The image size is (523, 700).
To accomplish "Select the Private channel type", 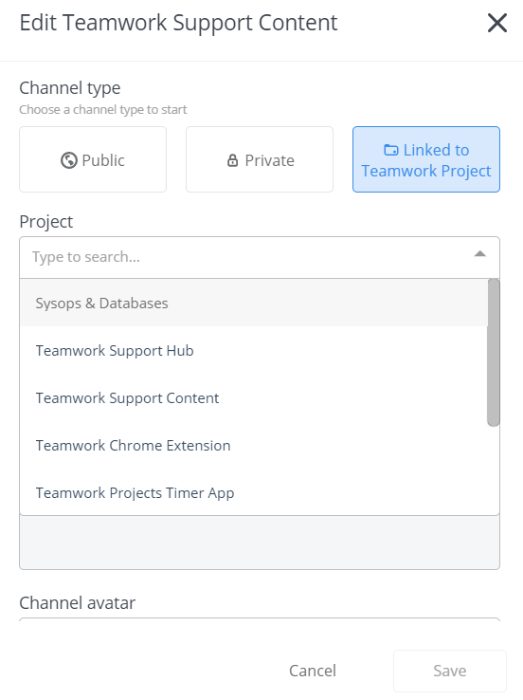I will coord(260,159).
